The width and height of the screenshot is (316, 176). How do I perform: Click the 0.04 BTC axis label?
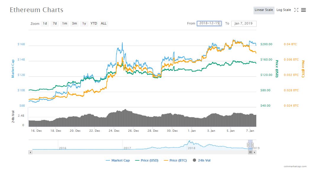(290, 44)
